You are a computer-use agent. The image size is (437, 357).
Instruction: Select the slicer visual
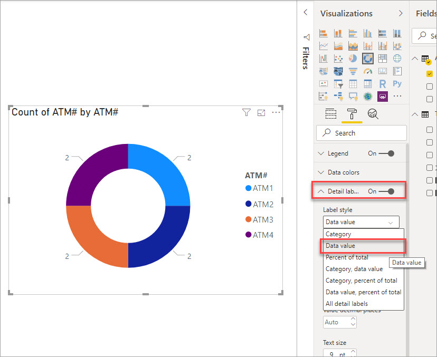338,83
